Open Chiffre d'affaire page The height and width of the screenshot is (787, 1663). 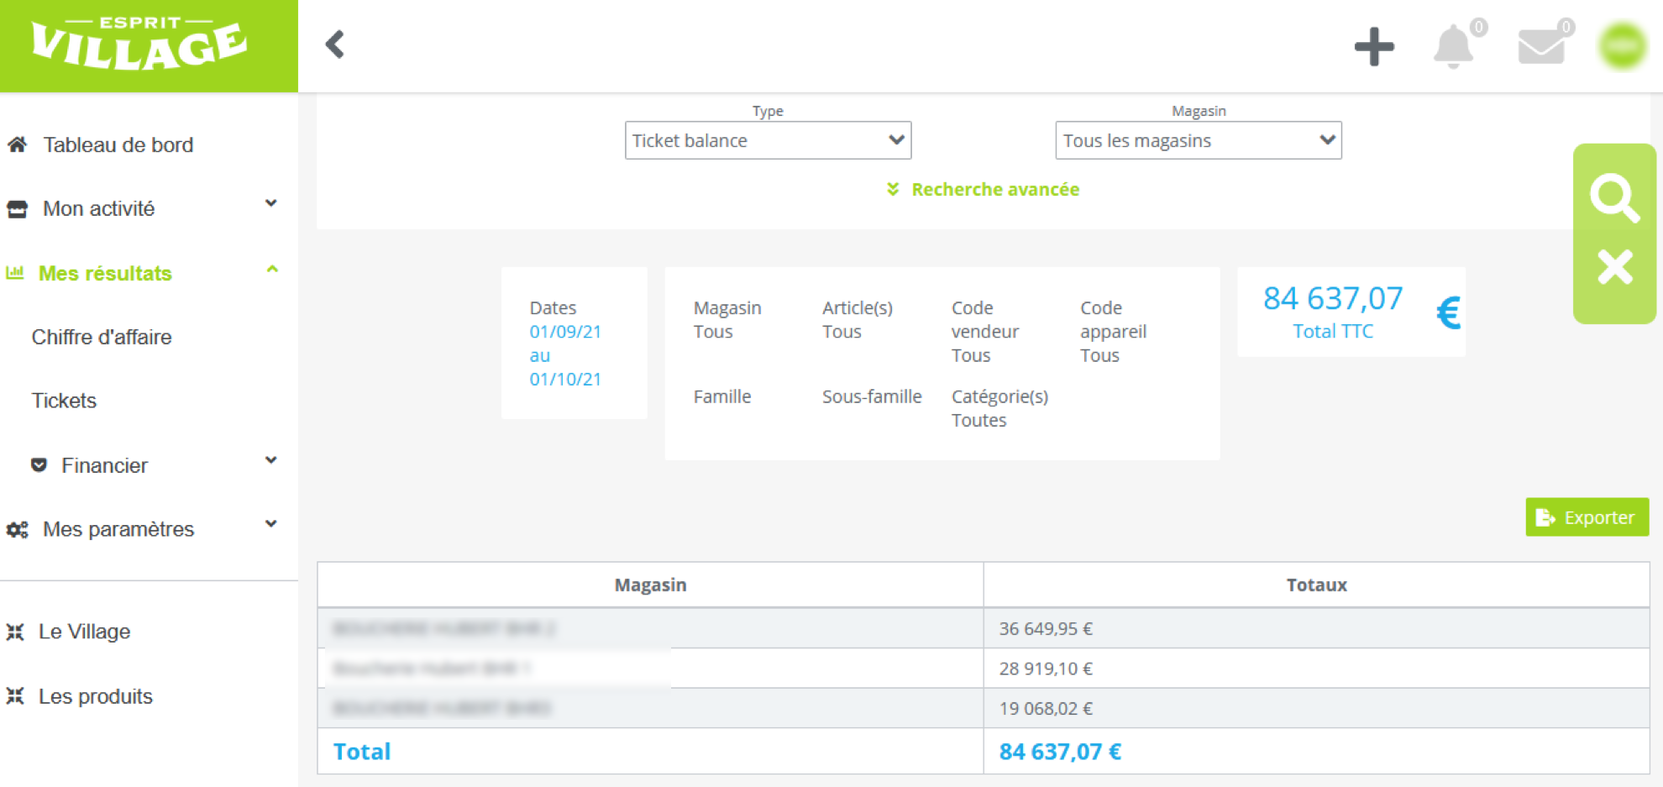(102, 337)
